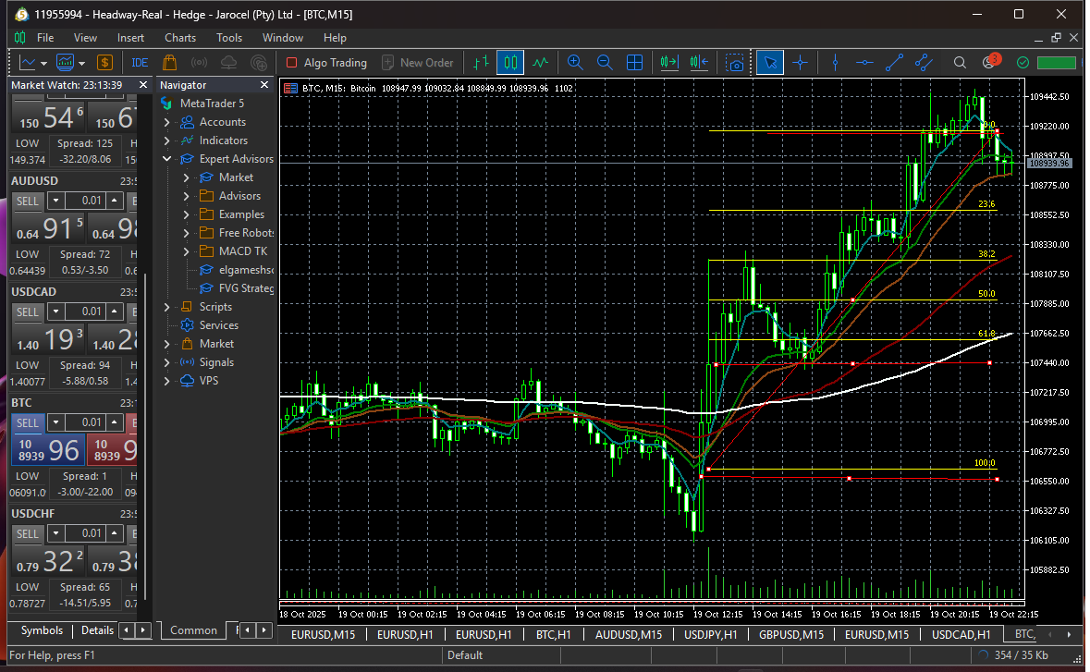Screen dimensions: 1090x672
Task: Open the IDE MetaEditor button
Action: [x=140, y=63]
